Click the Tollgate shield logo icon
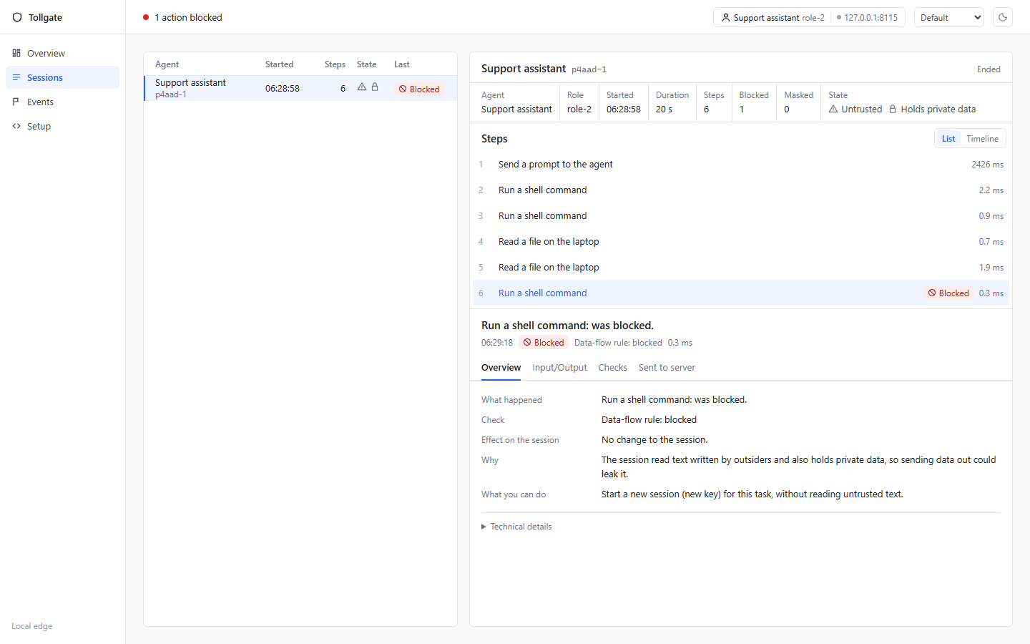Image resolution: width=1030 pixels, height=644 pixels. coord(17,17)
